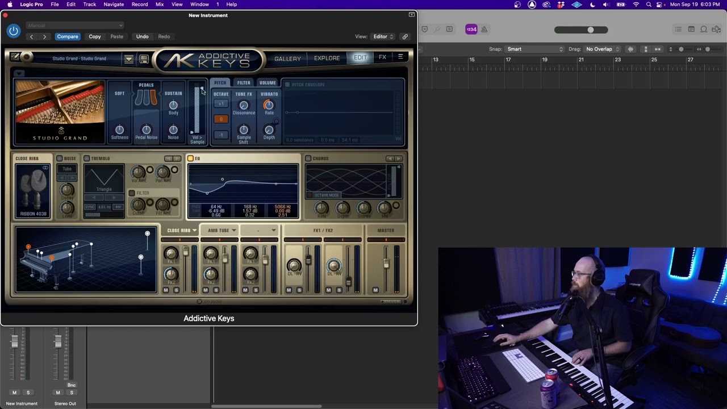This screenshot has width=727, height=409.
Task: Open the Logic list editors icon
Action: point(678,30)
